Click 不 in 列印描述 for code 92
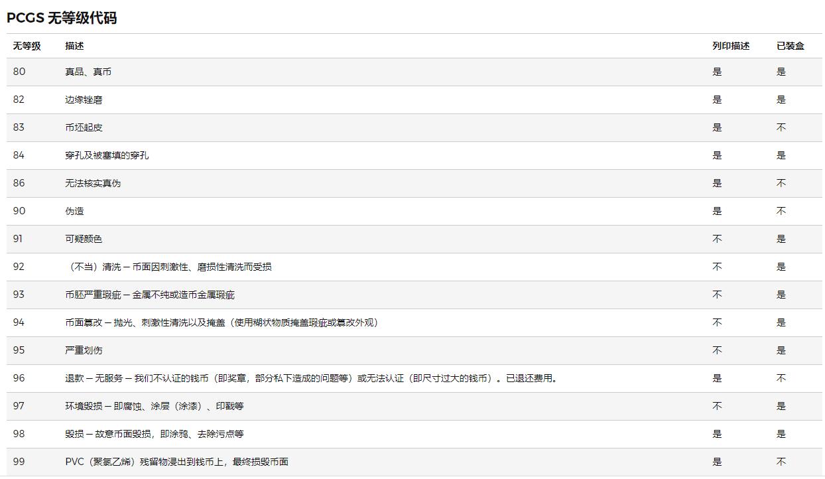The image size is (825, 479). pyautogui.click(x=717, y=267)
